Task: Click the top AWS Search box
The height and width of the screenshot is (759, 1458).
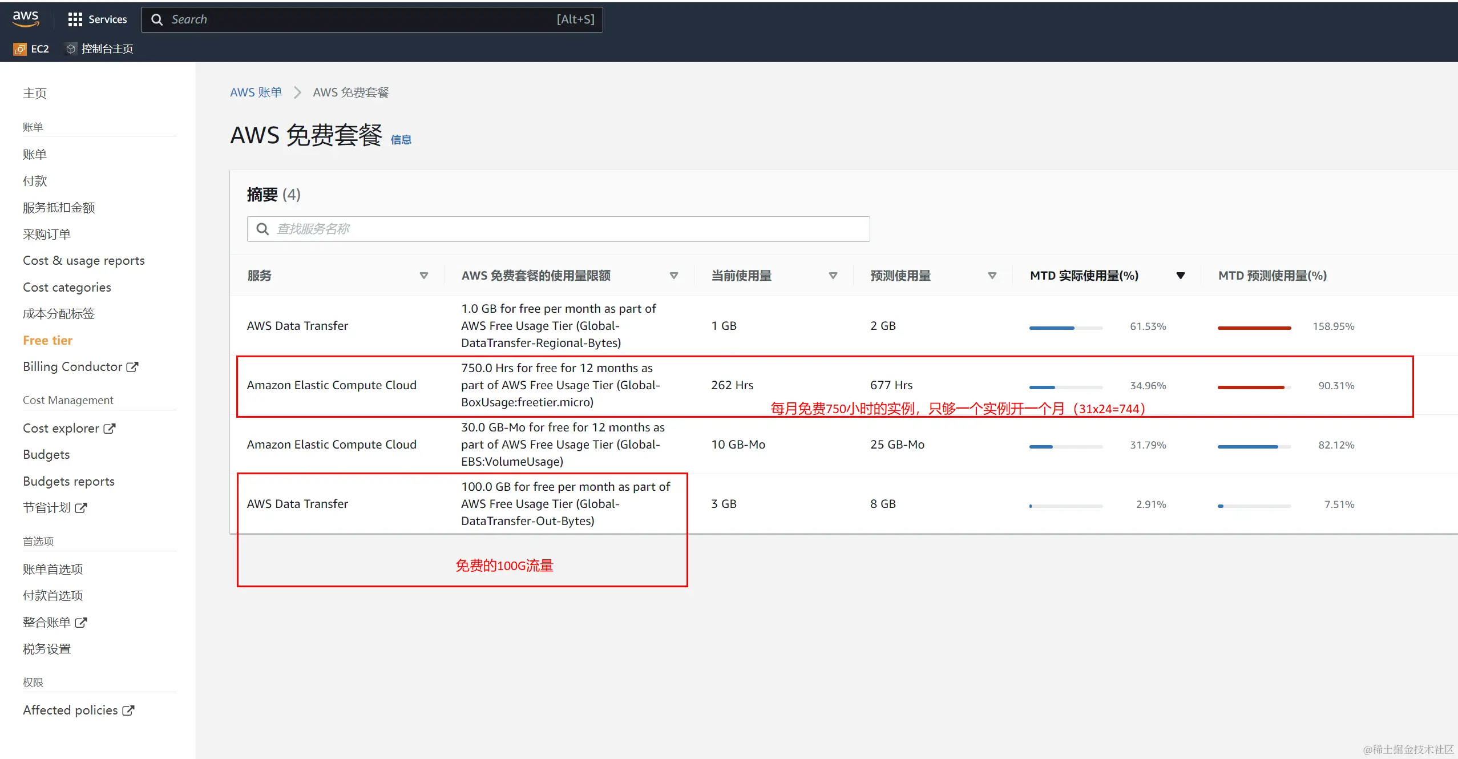Action: click(371, 19)
